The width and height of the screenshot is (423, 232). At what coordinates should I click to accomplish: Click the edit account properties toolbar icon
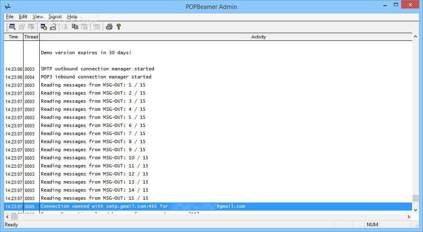(22, 27)
